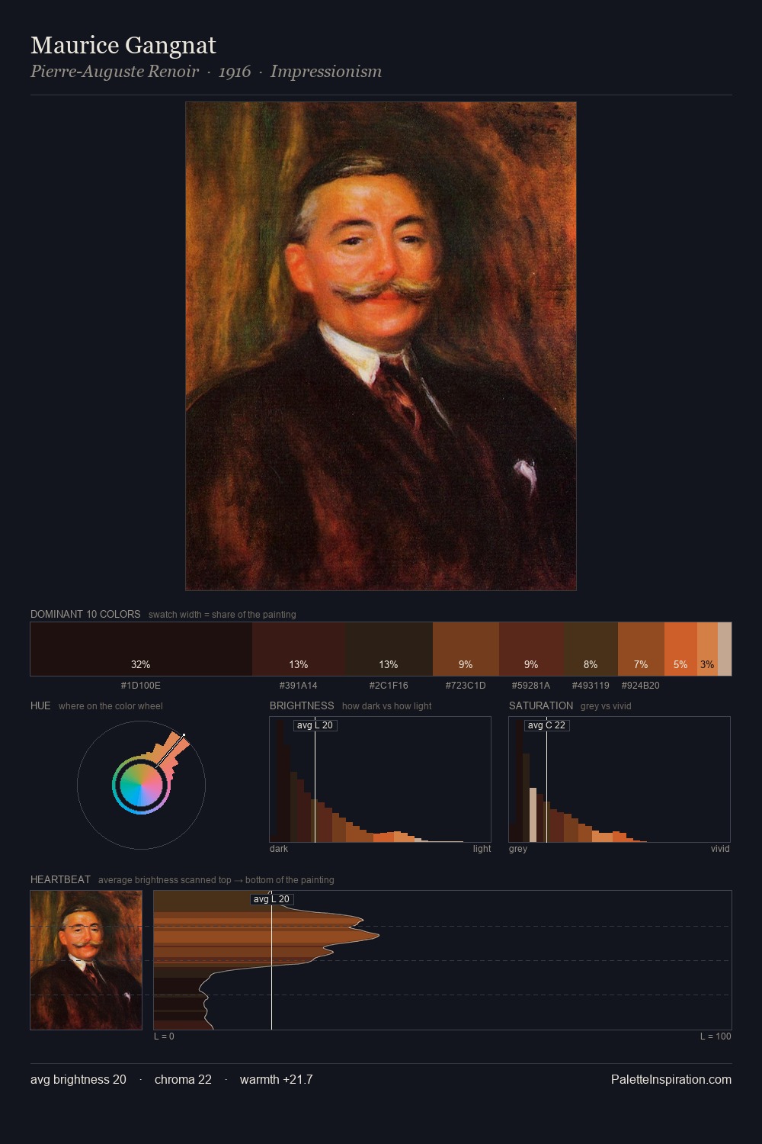Click the '#2C1F16' hex code
Image resolution: width=762 pixels, height=1144 pixels.
pyautogui.click(x=389, y=686)
